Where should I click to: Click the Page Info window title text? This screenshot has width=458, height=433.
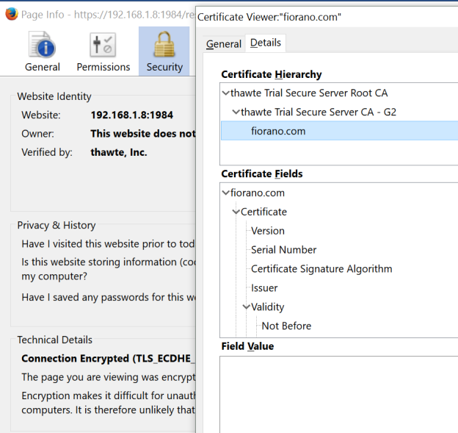pos(108,15)
